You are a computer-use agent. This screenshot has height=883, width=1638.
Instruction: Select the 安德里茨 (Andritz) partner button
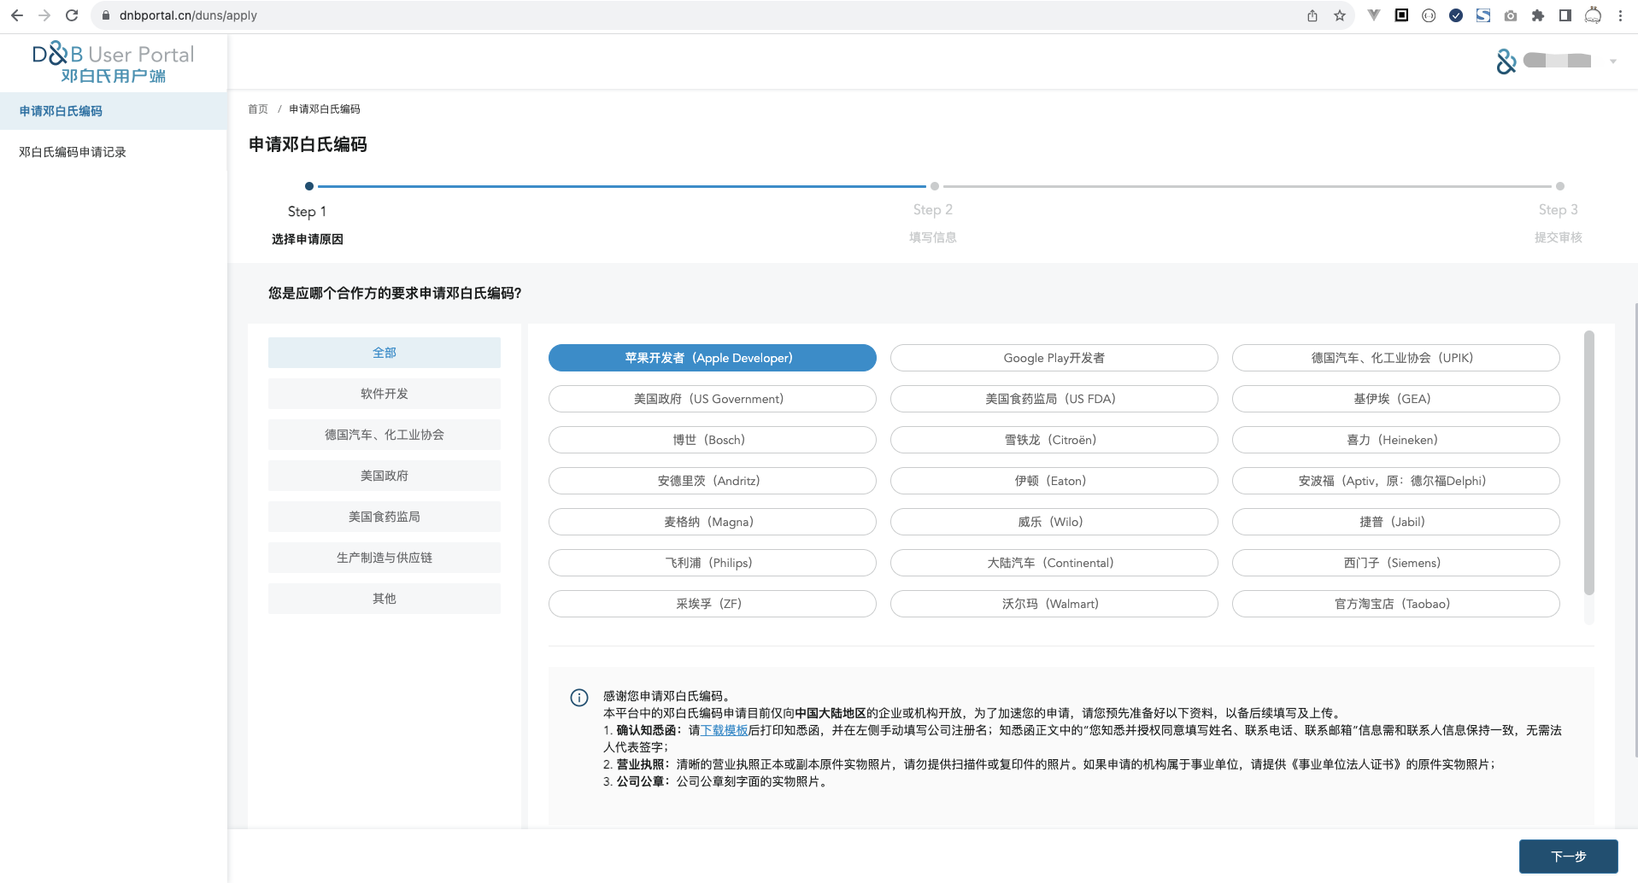point(713,481)
